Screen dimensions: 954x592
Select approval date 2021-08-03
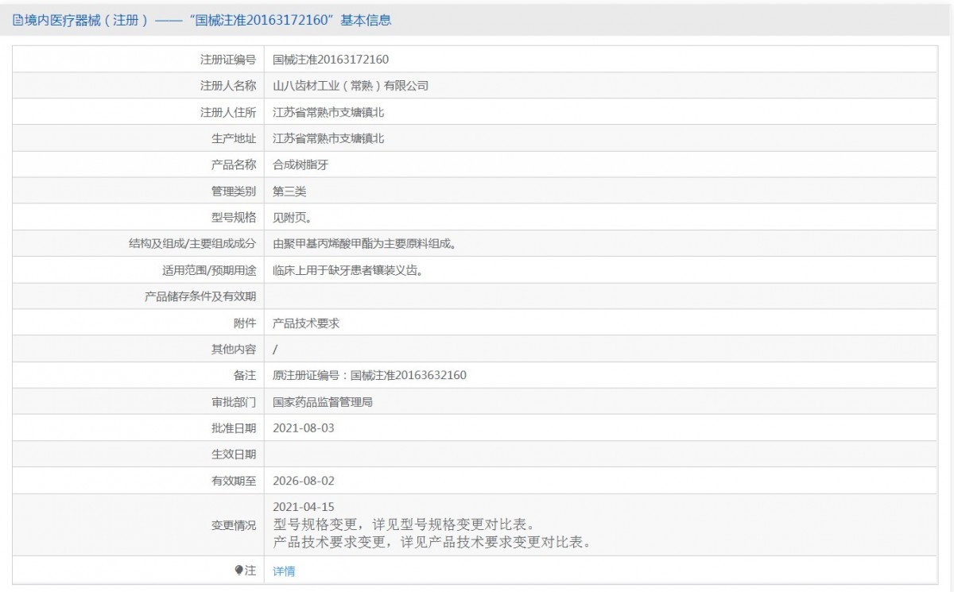click(x=304, y=428)
